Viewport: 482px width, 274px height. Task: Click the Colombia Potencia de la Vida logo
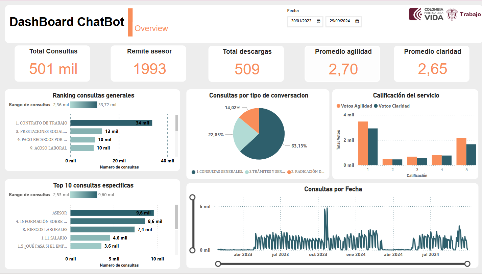click(426, 14)
